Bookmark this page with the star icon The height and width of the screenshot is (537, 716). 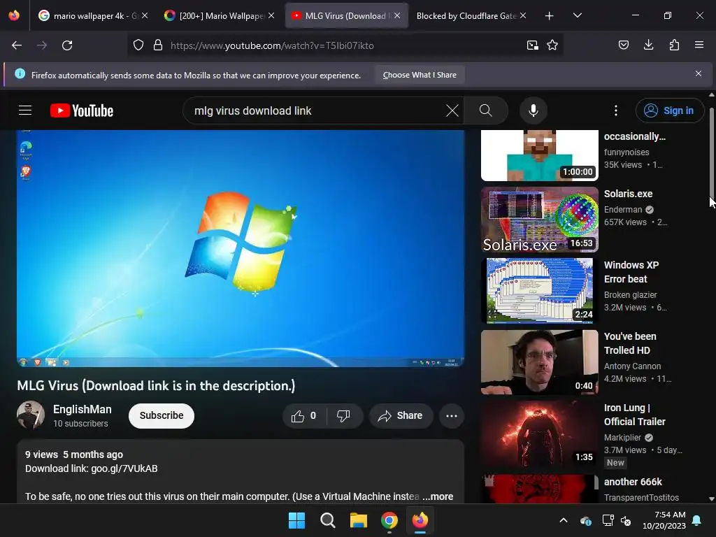click(552, 45)
